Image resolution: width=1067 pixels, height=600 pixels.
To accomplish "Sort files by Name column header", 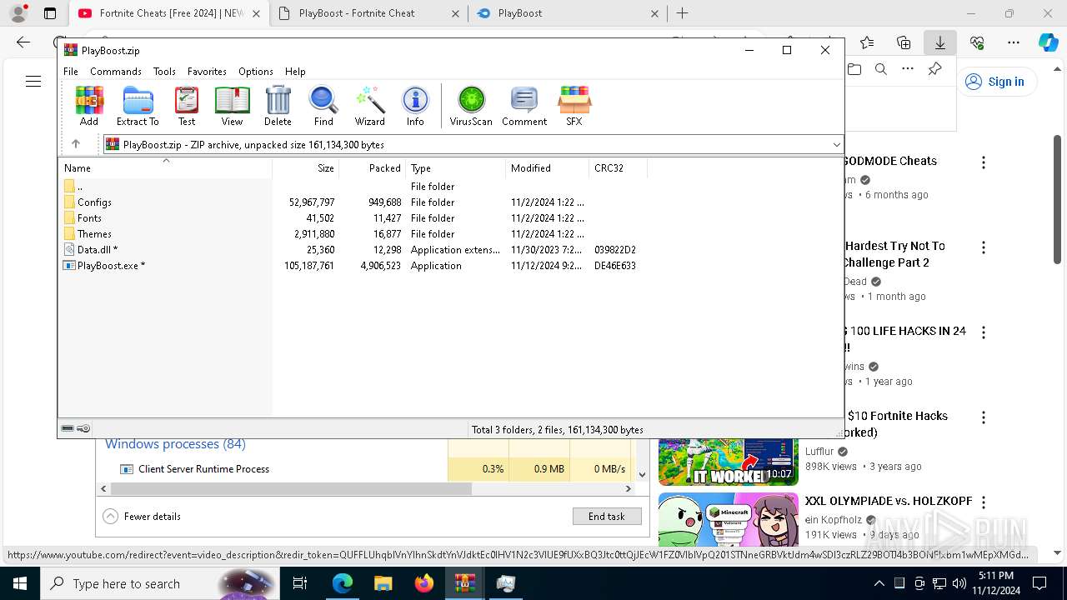I will click(x=165, y=167).
